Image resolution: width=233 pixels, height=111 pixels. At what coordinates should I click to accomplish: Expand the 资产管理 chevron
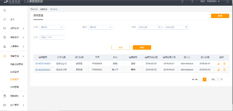click(23, 105)
